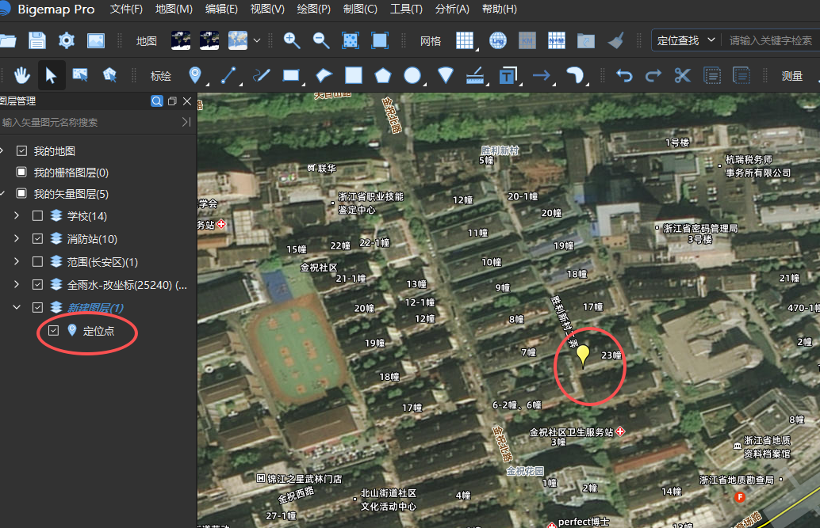
Task: Click the keyword search input field
Action: [x=772, y=40]
